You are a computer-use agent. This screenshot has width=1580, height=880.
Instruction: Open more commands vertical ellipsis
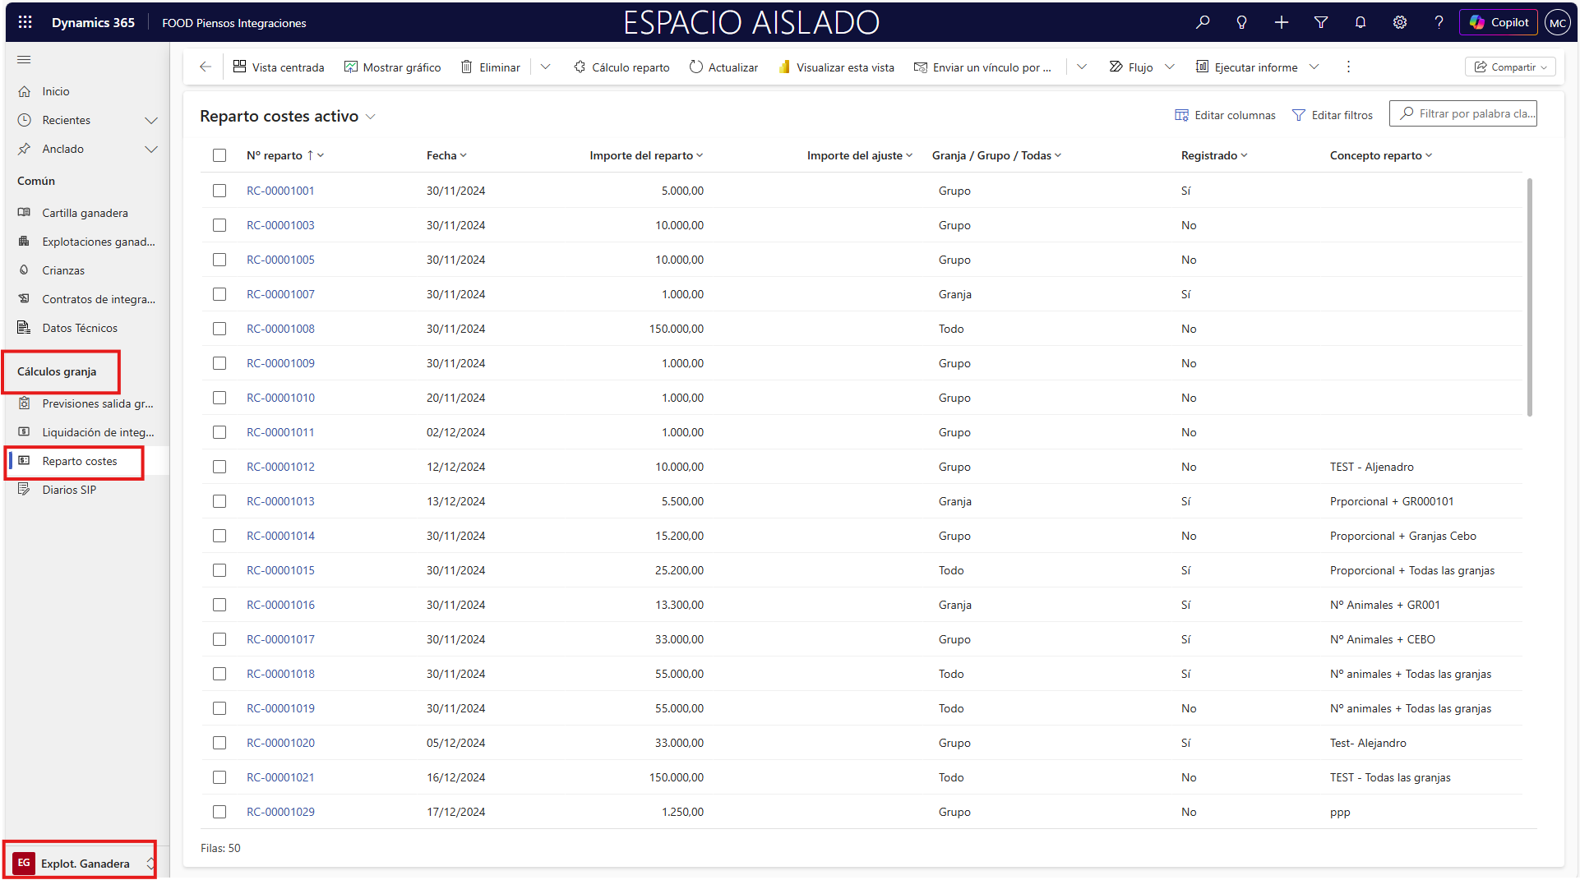tap(1348, 67)
